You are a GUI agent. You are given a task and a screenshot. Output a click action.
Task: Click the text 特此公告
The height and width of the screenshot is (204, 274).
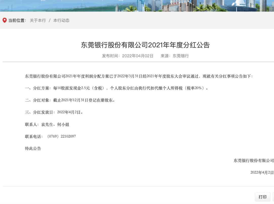(33, 149)
